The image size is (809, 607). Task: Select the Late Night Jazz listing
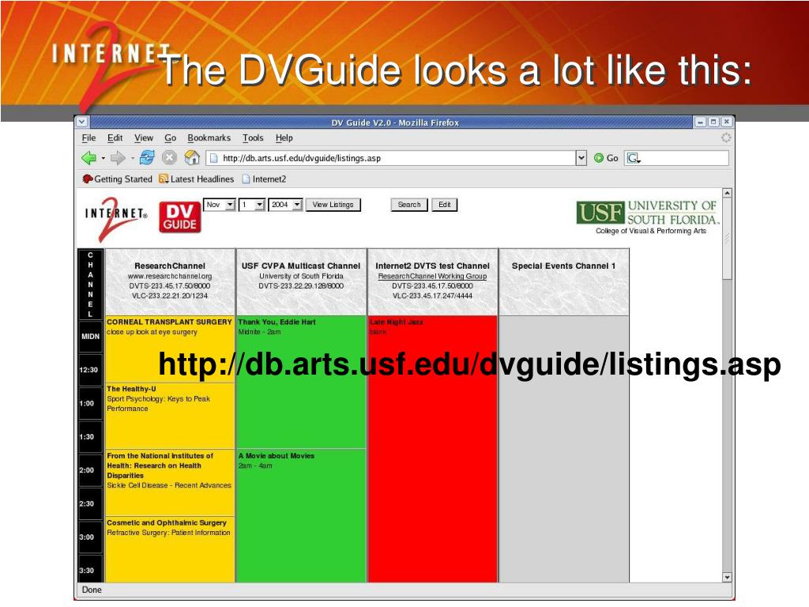[x=432, y=449]
